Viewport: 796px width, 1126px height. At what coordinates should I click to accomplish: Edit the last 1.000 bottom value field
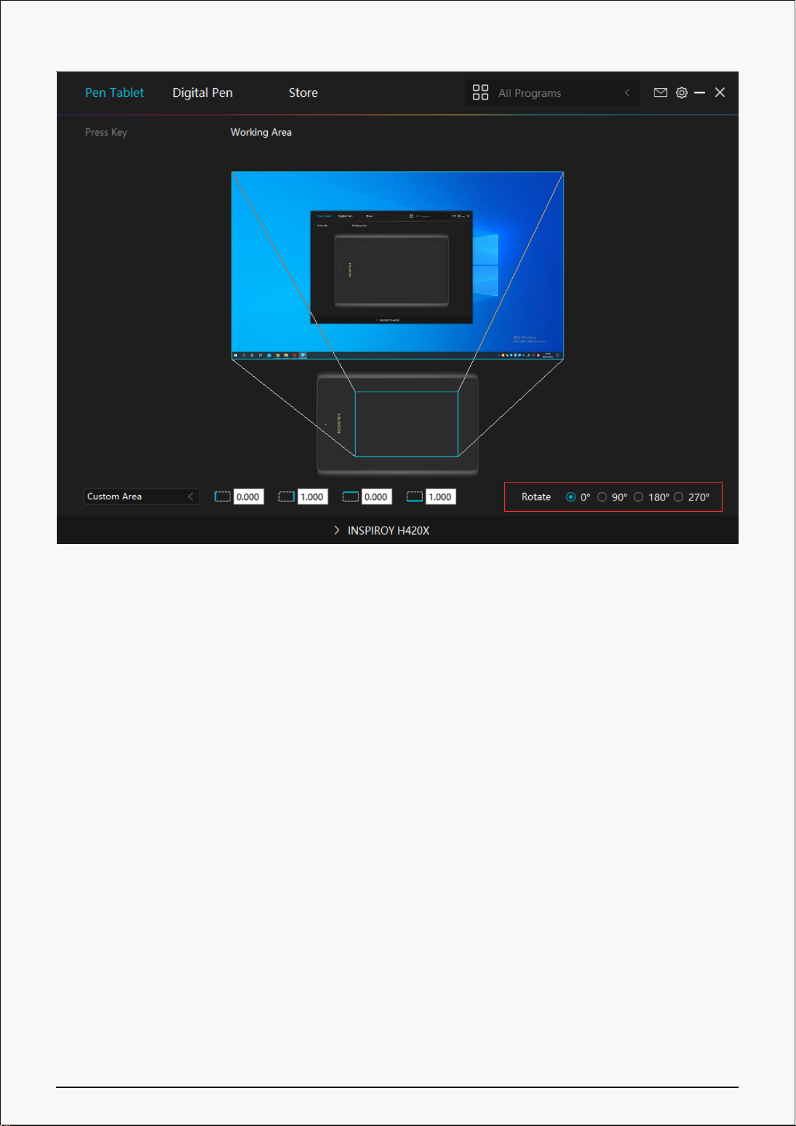tap(441, 497)
